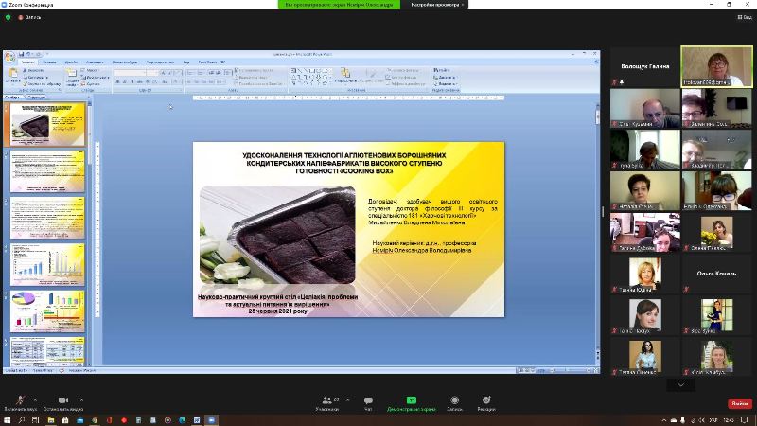Open the Arrange menu in ribbon
The width and height of the screenshot is (757, 426).
point(345,76)
